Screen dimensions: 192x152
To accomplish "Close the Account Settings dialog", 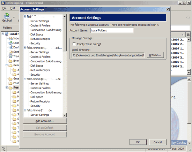I will 168,9.
